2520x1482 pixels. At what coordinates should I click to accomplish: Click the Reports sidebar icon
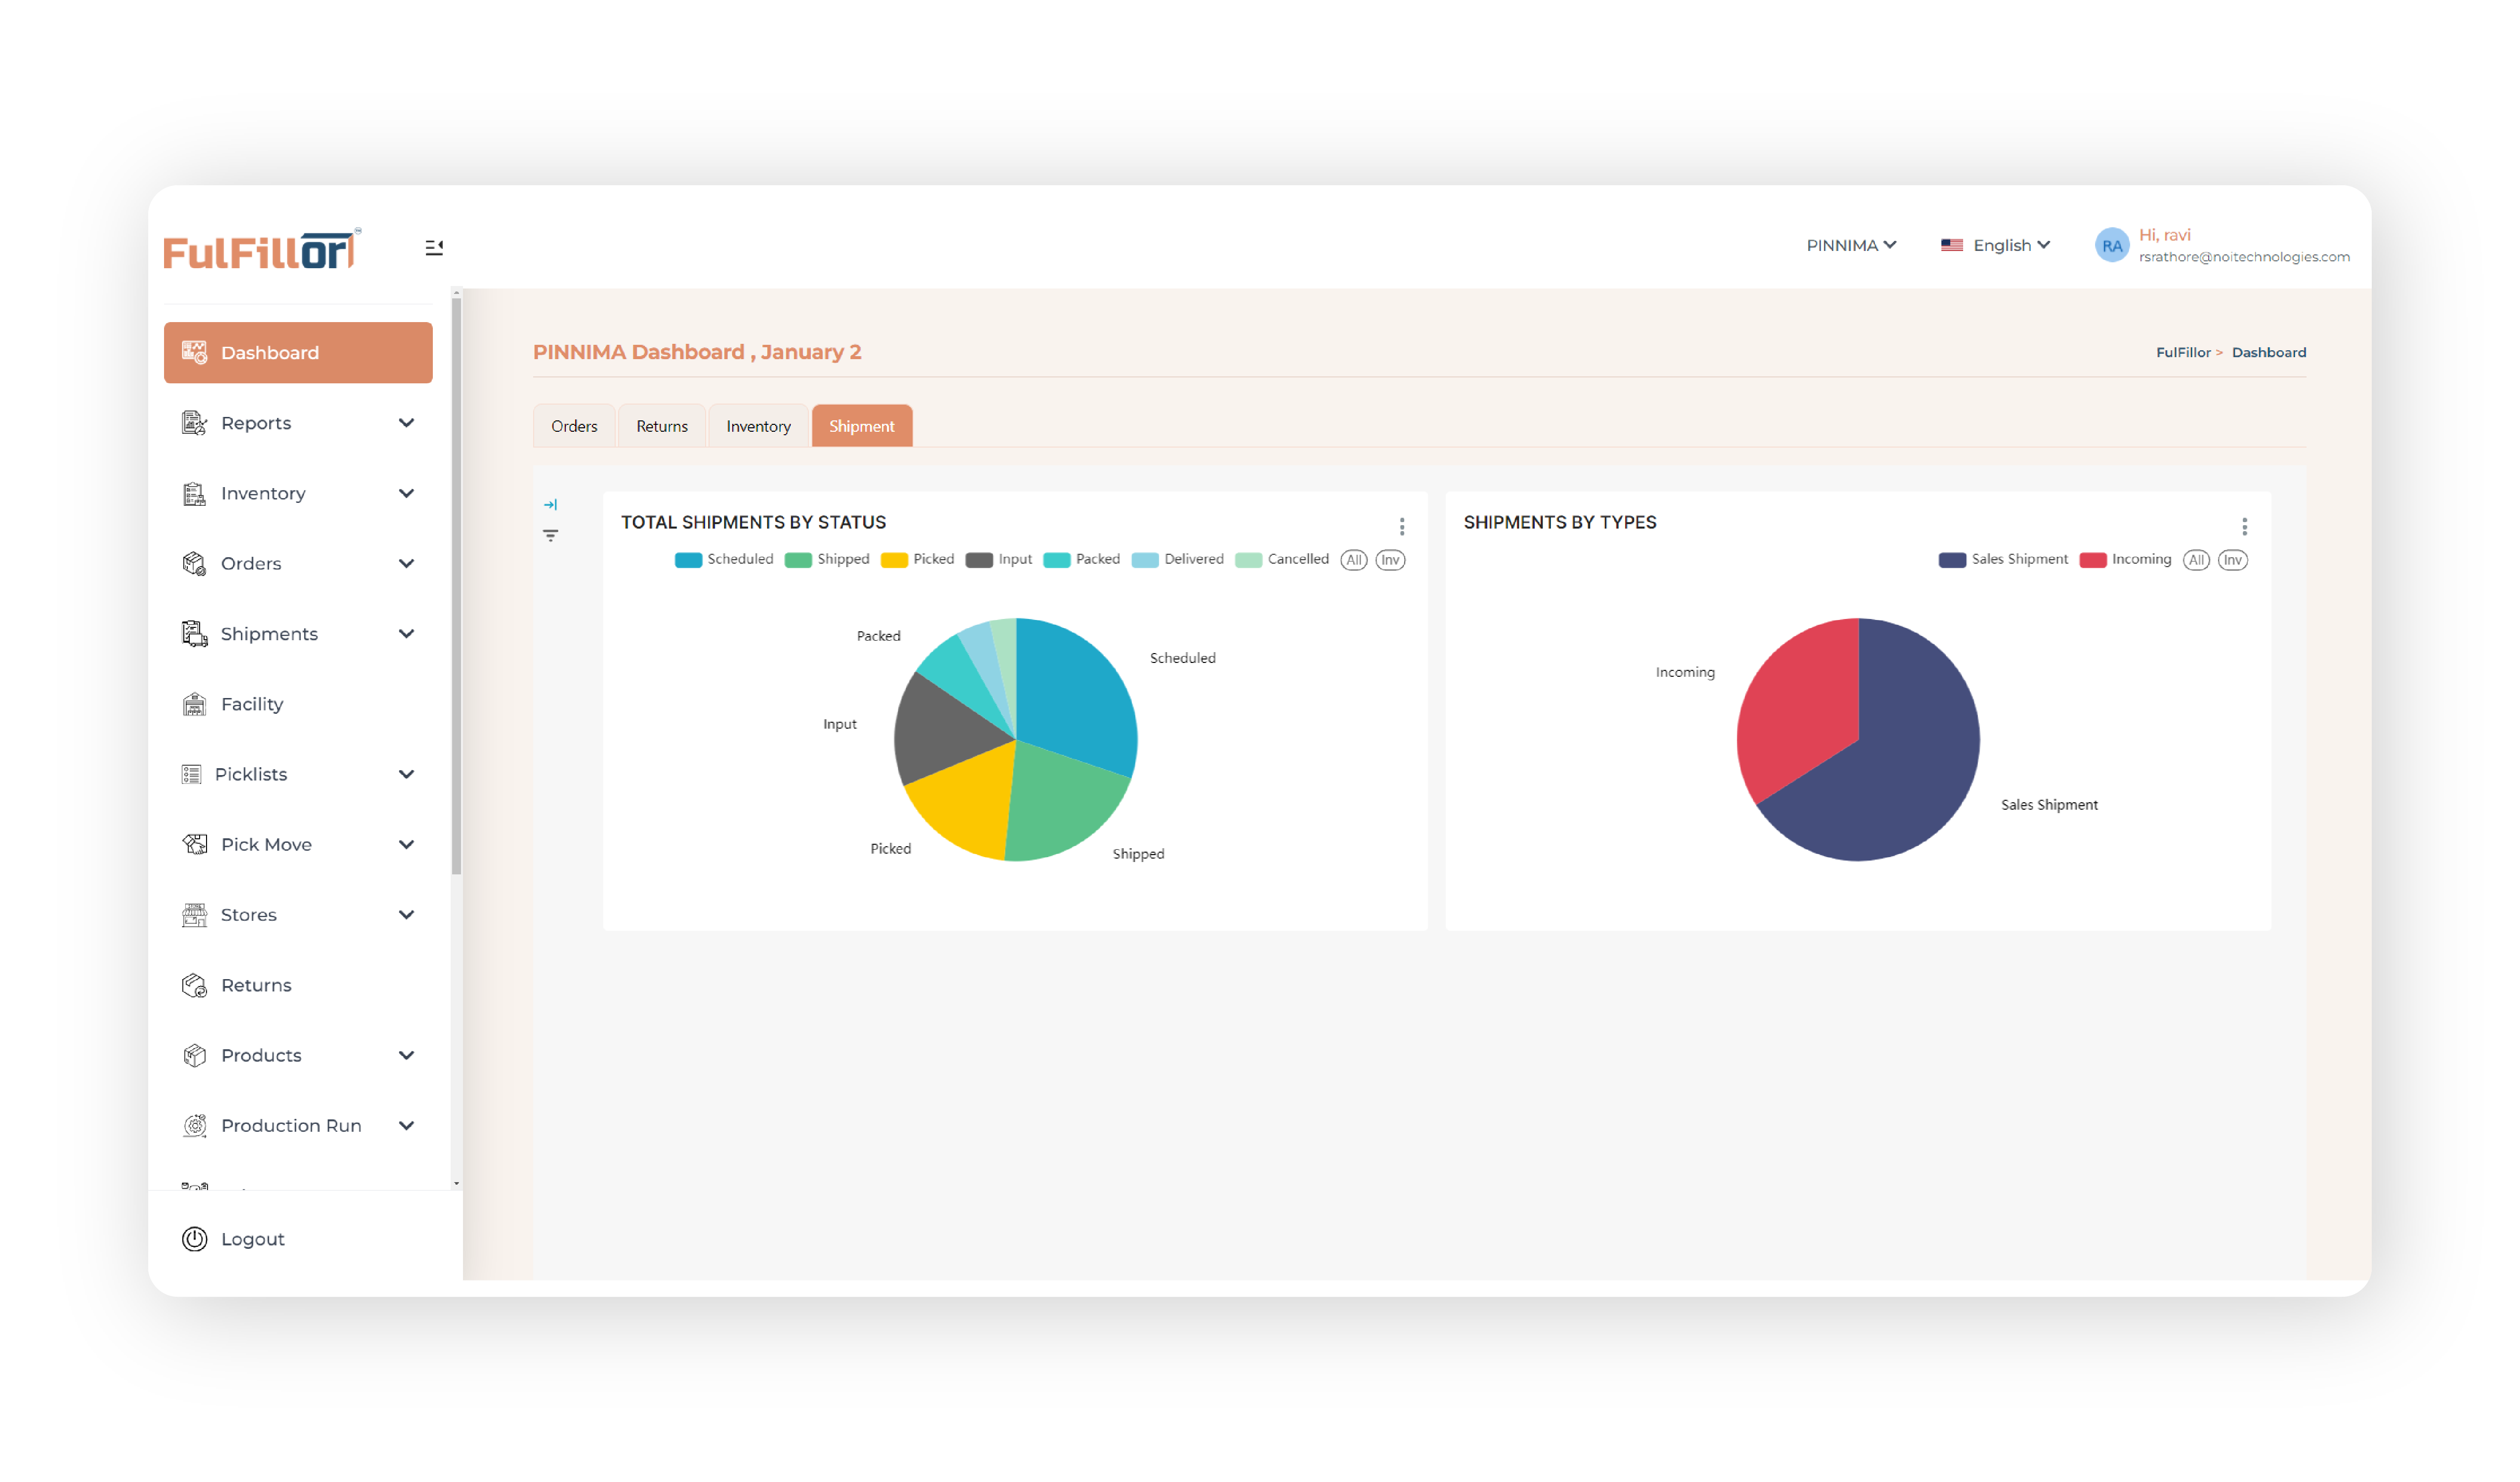tap(194, 423)
